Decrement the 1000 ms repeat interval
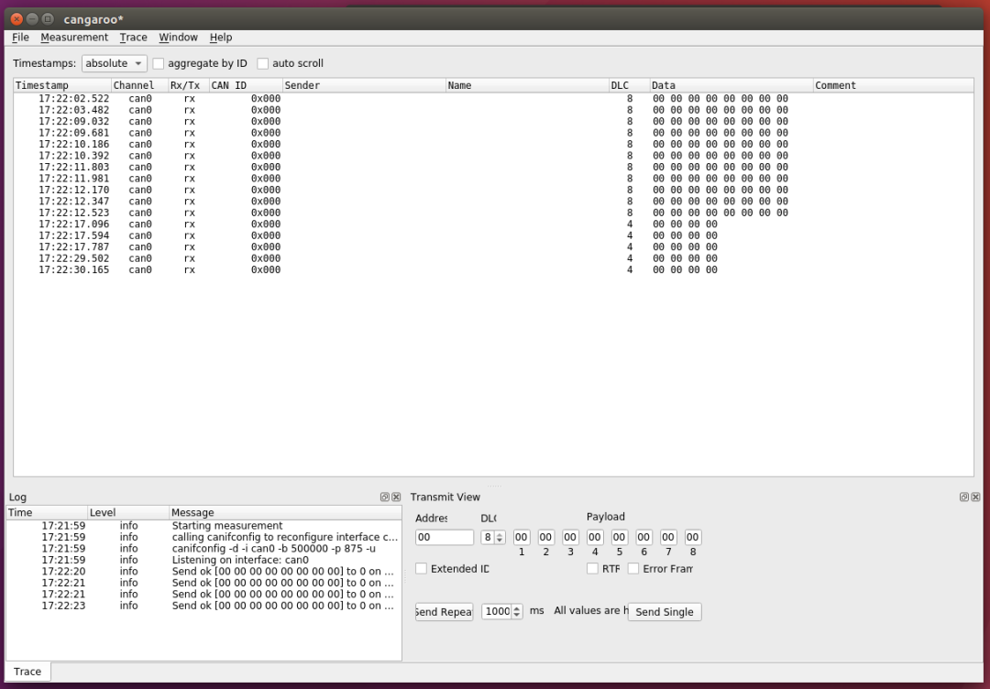 516,615
